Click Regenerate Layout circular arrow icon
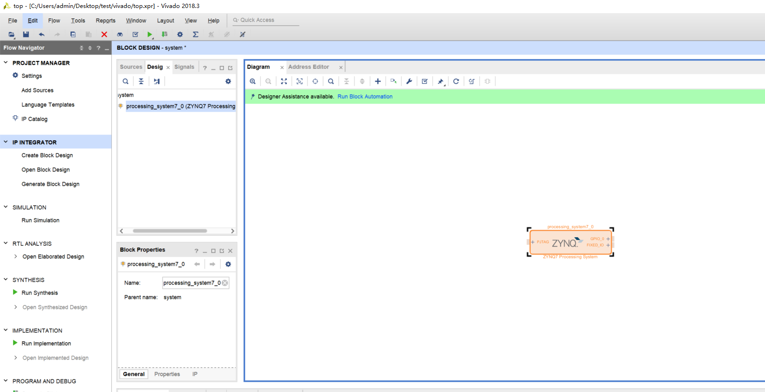Image resolution: width=765 pixels, height=392 pixels. (456, 81)
